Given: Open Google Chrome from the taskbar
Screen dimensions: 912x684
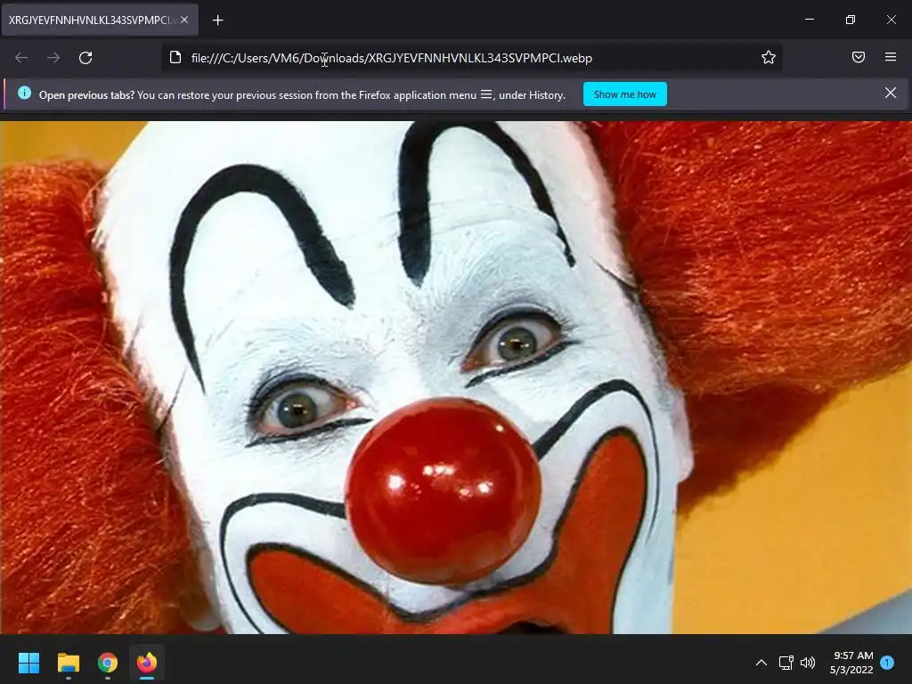Looking at the screenshot, I should 108,663.
